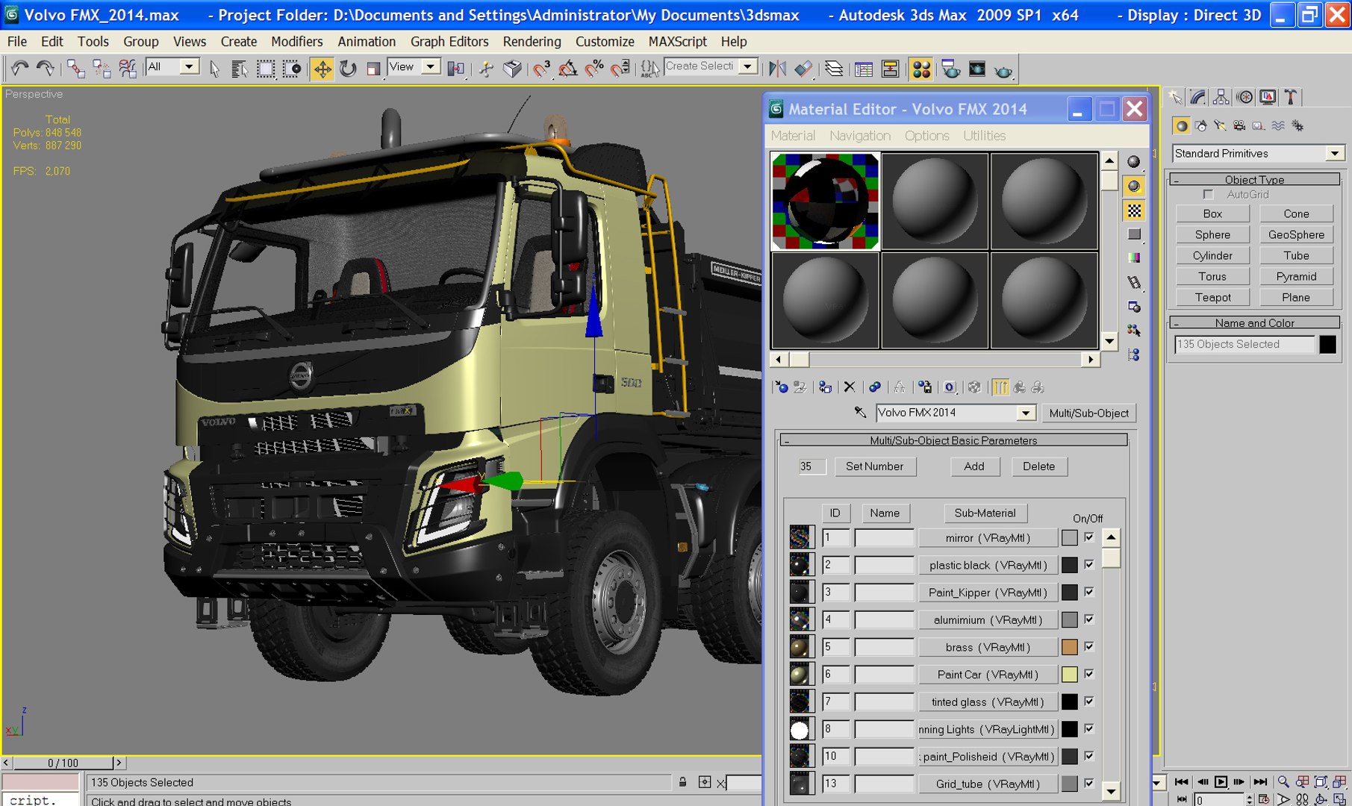The width and height of the screenshot is (1352, 806).
Task: Open the MAXScript menu
Action: [677, 42]
